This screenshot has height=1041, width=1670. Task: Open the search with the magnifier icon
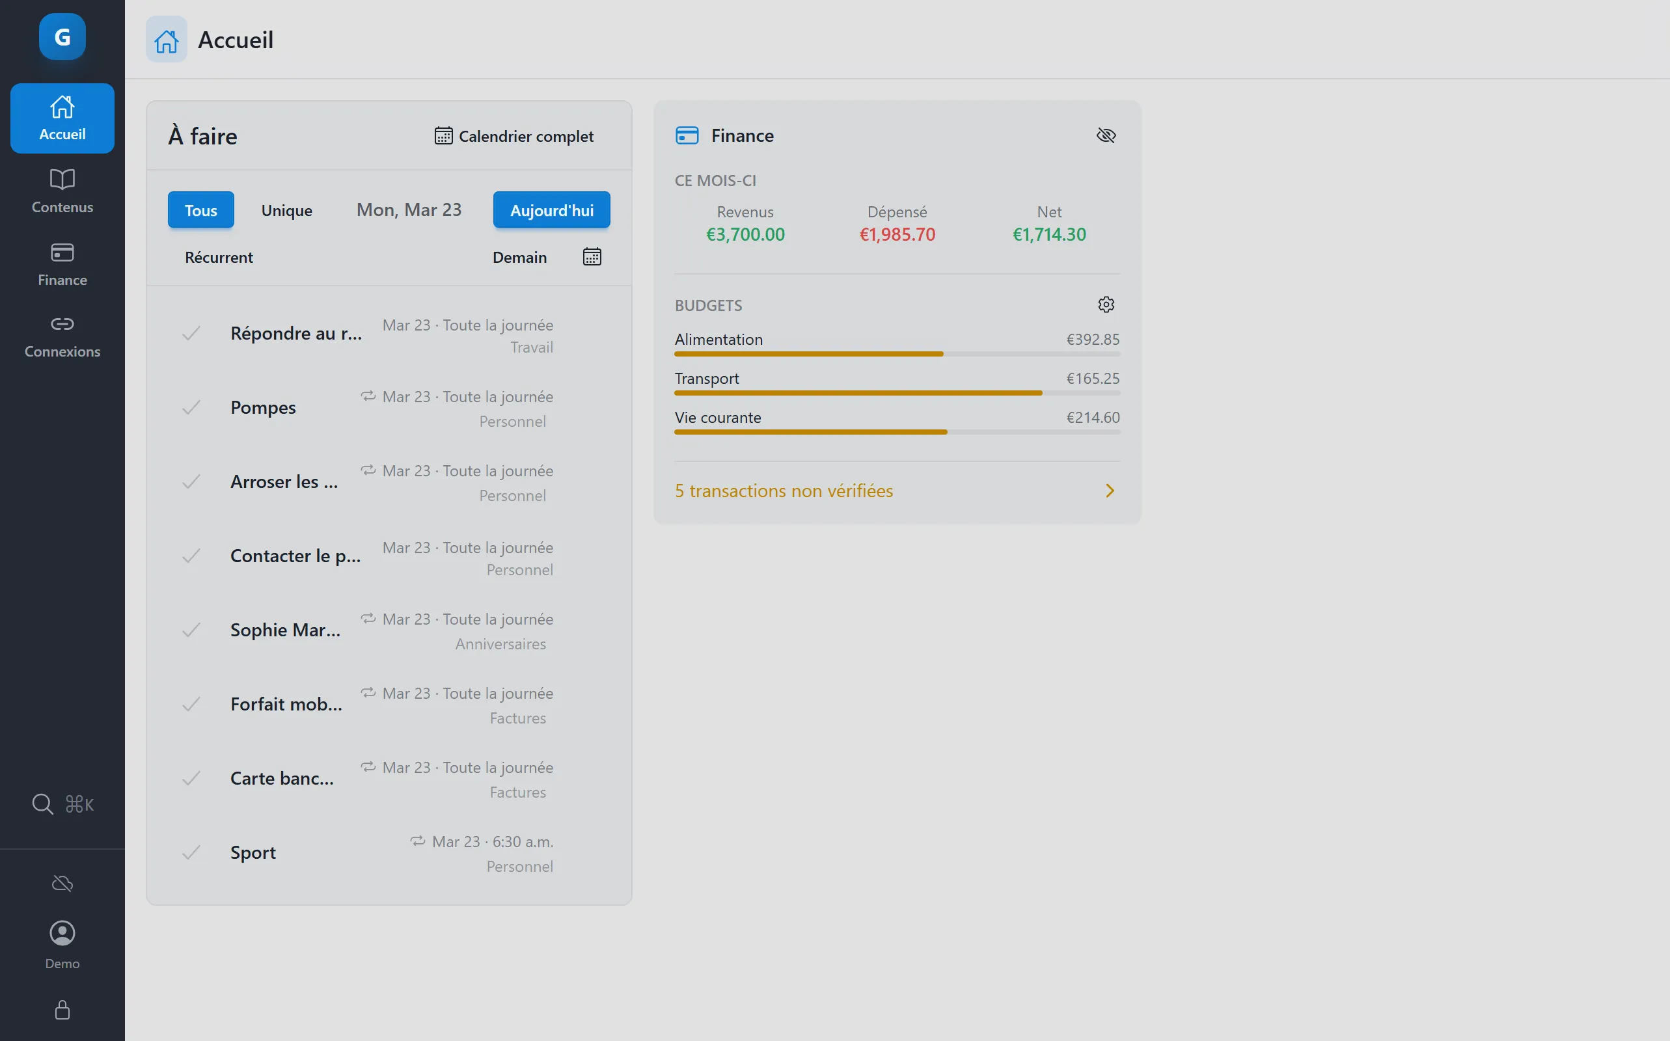(x=43, y=804)
